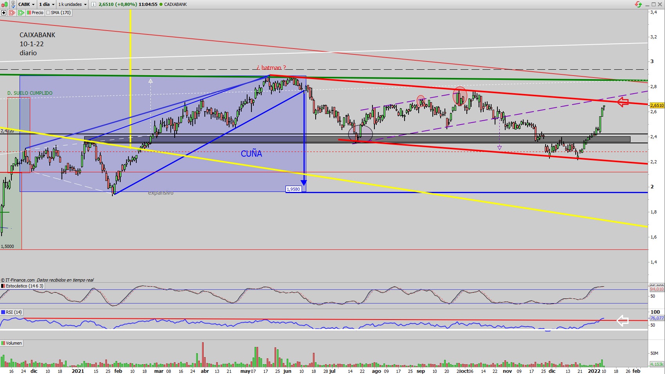Select the 'expansivo' annotation text
Image resolution: width=665 pixels, height=374 pixels.
(161, 193)
